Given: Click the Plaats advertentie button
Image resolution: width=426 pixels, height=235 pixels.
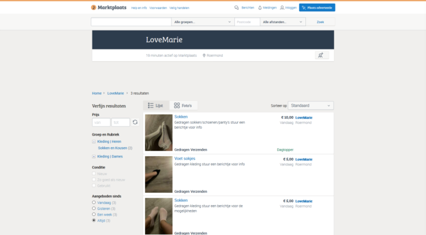Looking at the screenshot, I should pyautogui.click(x=317, y=7).
